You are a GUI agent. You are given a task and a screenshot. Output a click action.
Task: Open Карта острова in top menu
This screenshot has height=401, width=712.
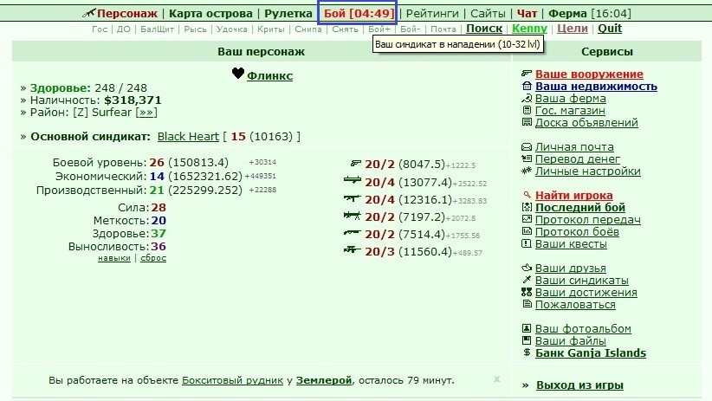point(210,14)
